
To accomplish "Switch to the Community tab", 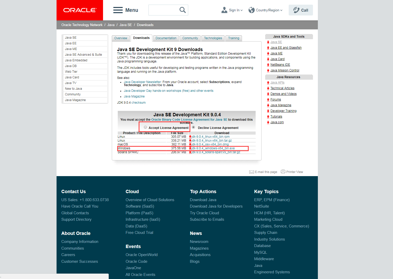I will tap(190, 38).
